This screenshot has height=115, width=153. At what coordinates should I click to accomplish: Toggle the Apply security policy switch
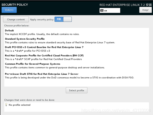point(63,19)
